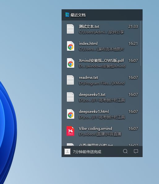Viewport: 159px width, 184px height.
Task: Click path under deepseekv1.txt
Action: (x=102, y=100)
